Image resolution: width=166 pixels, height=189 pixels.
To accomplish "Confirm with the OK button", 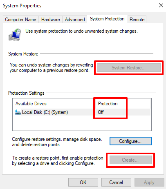I will [83, 182].
